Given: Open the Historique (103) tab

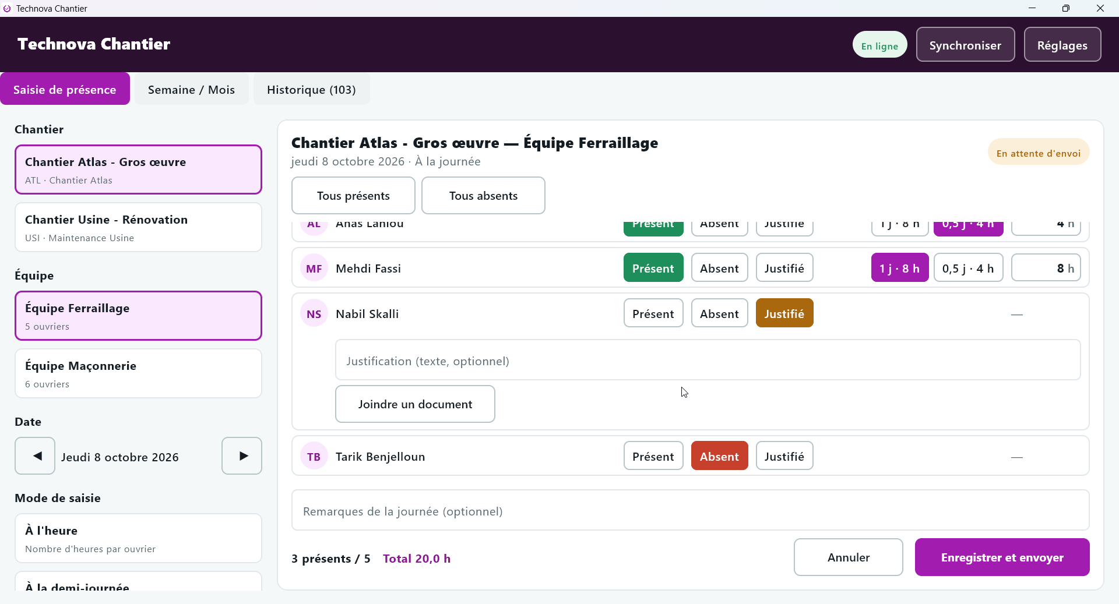Looking at the screenshot, I should [x=311, y=89].
